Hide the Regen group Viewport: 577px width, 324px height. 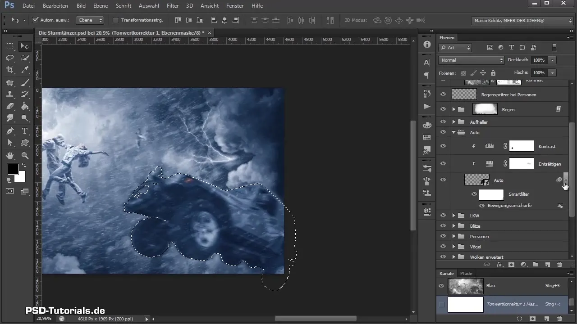click(x=443, y=109)
